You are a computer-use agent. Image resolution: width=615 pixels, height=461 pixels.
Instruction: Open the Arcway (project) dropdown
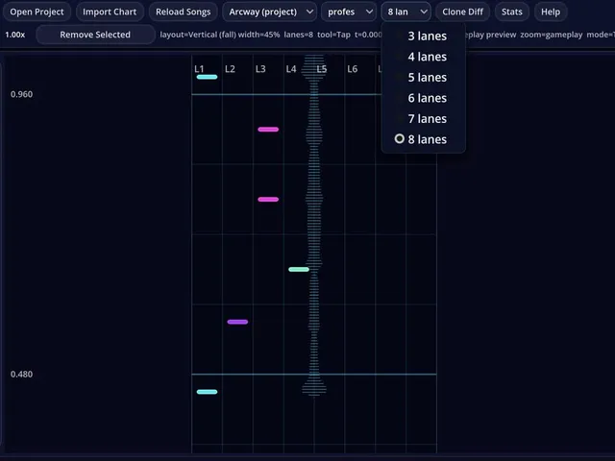point(271,12)
